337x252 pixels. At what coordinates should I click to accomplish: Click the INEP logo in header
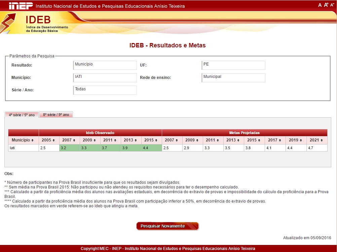pos(21,6)
